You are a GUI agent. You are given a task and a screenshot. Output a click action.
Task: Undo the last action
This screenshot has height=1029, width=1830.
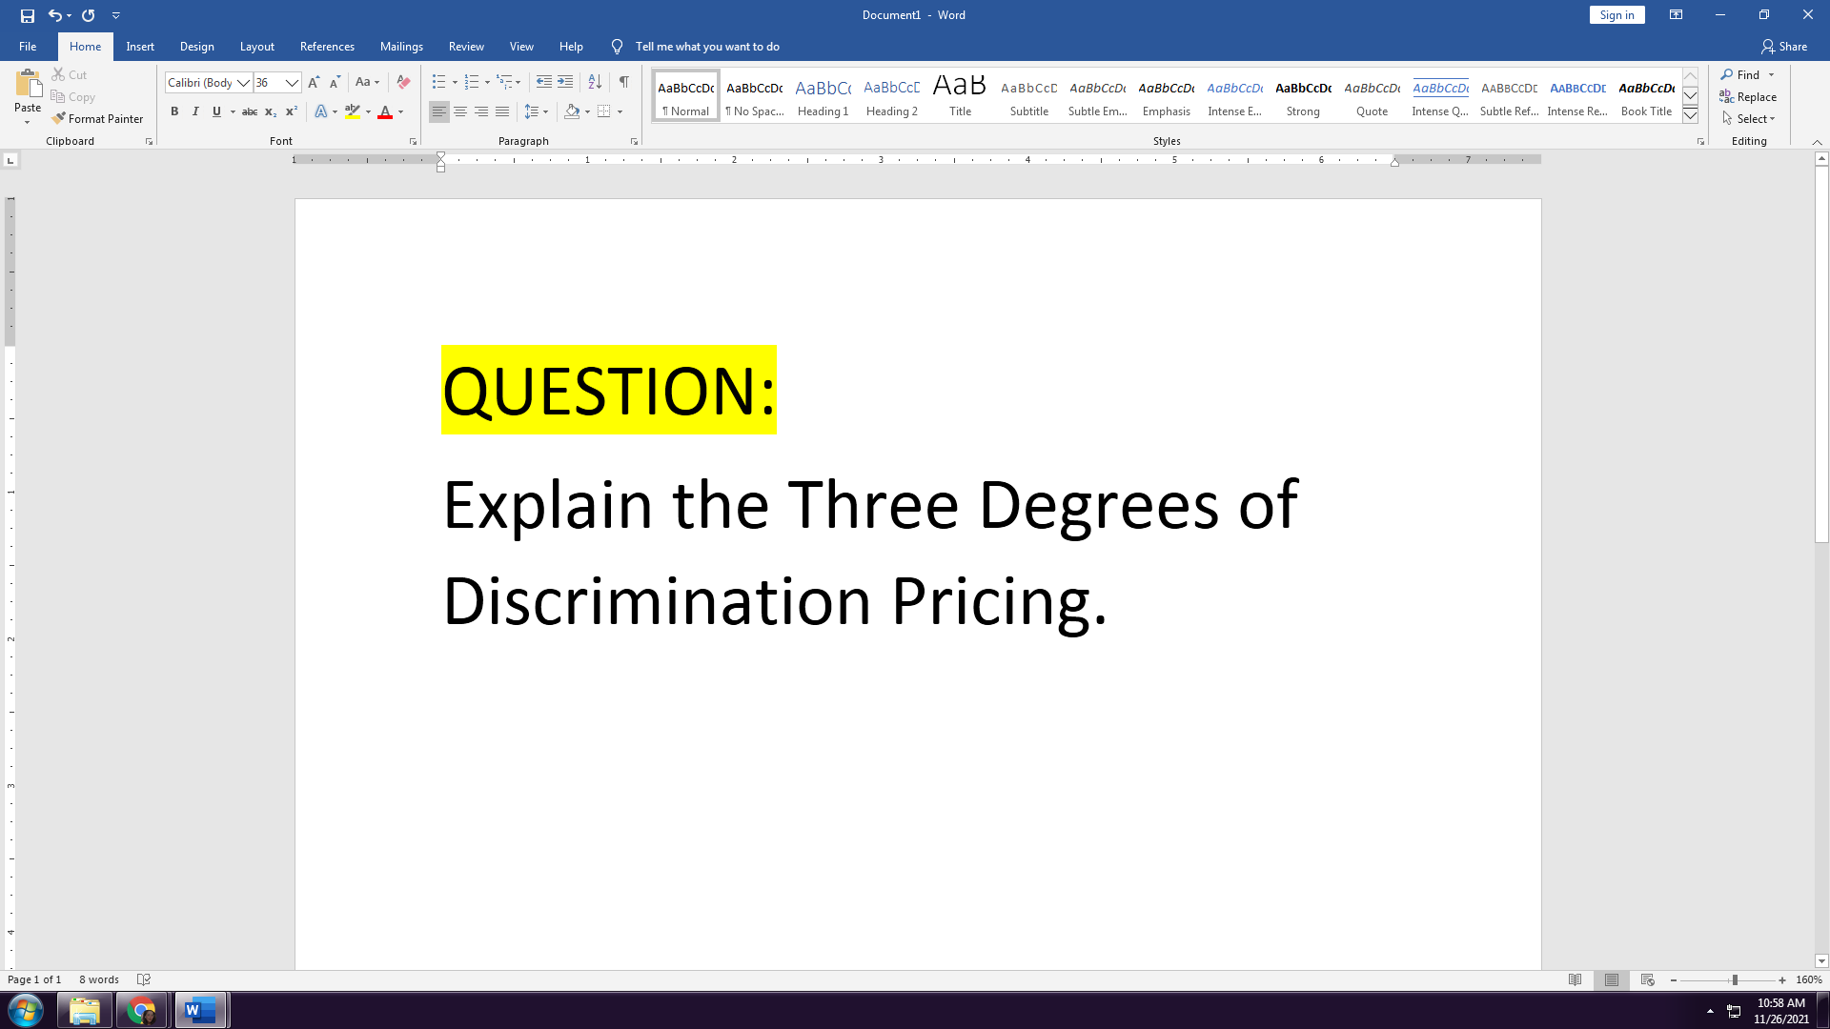[x=54, y=15]
